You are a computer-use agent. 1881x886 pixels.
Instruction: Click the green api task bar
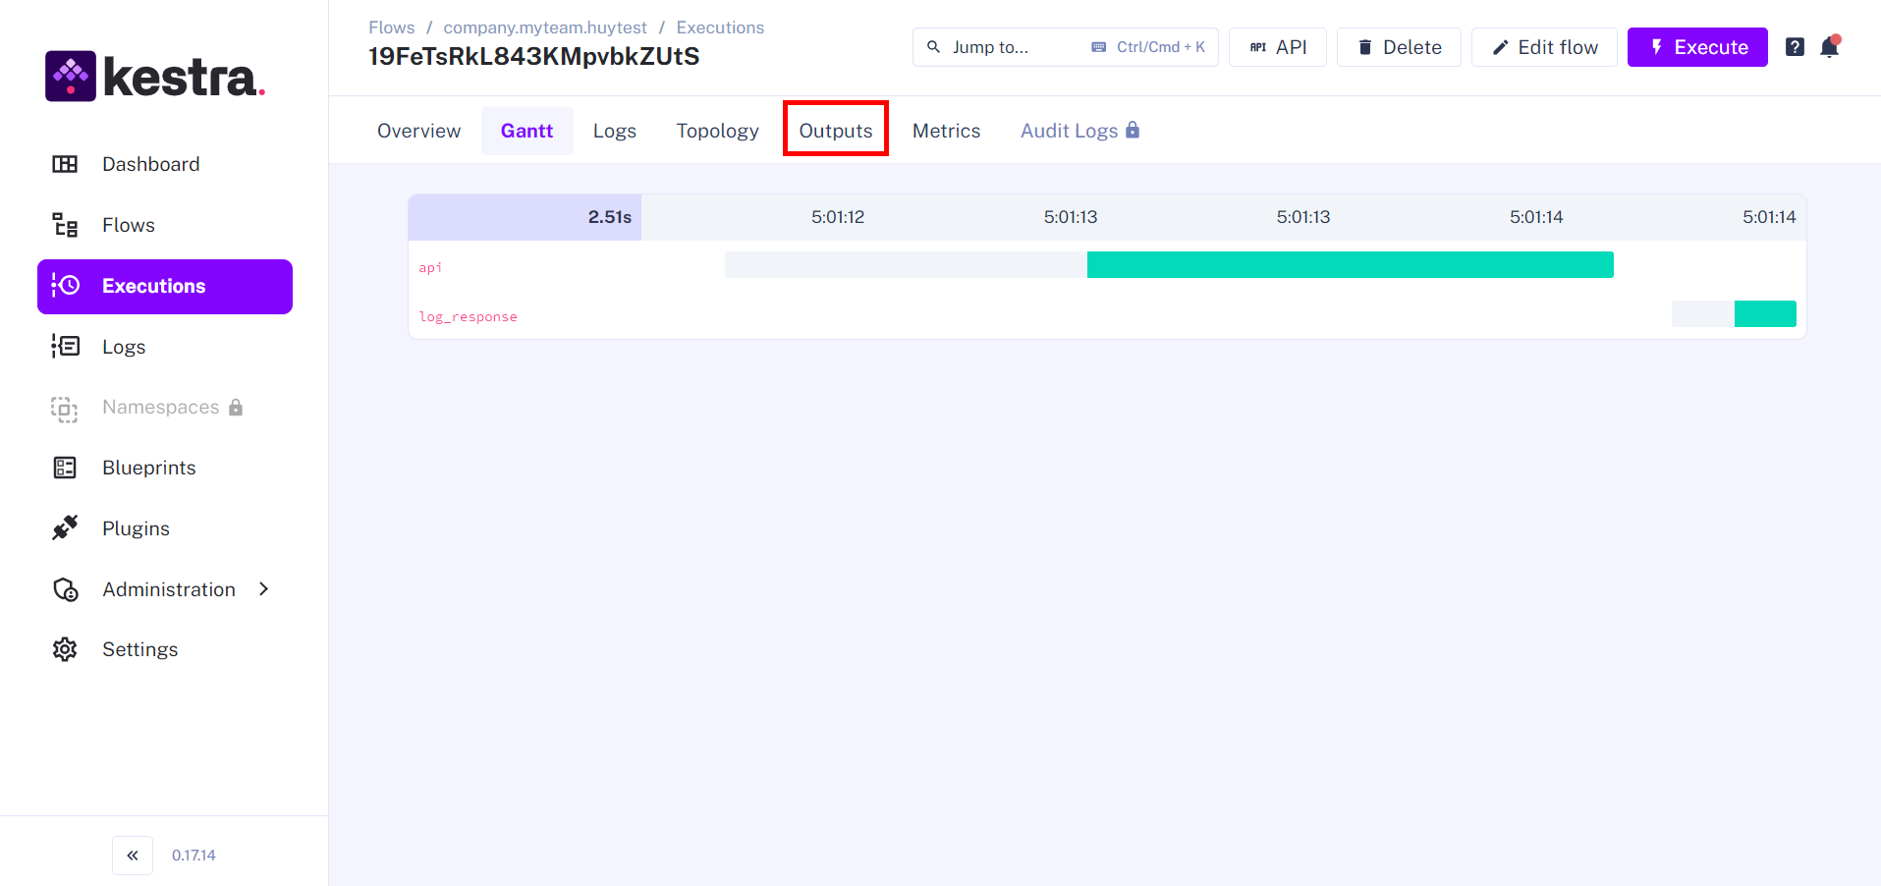pos(1350,265)
